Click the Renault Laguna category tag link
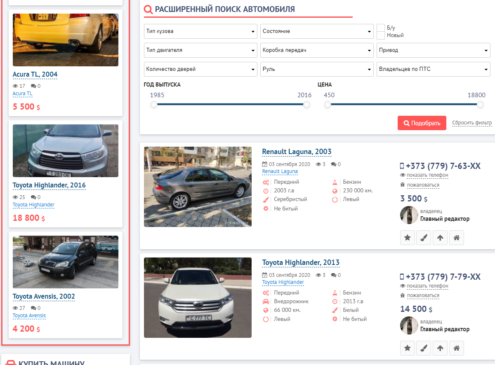495x365 pixels. click(x=280, y=171)
